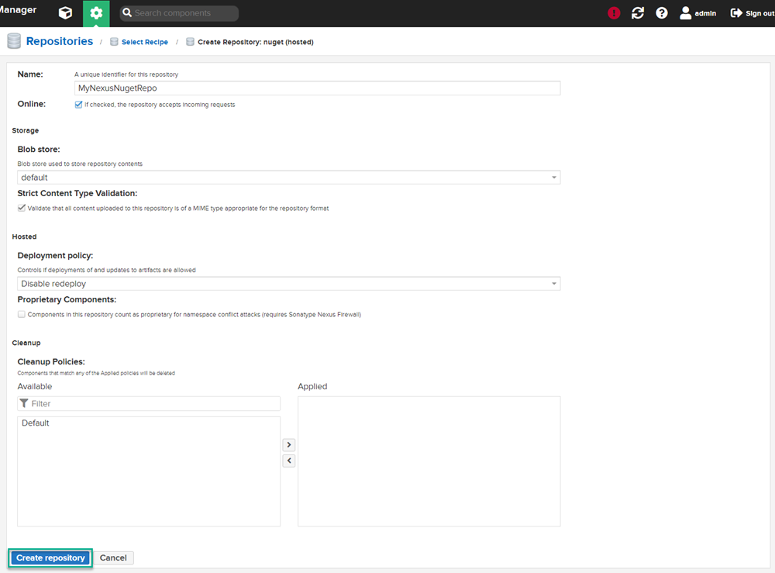This screenshot has width=775, height=573.
Task: Click the cleanup policies Filter field
Action: [149, 403]
